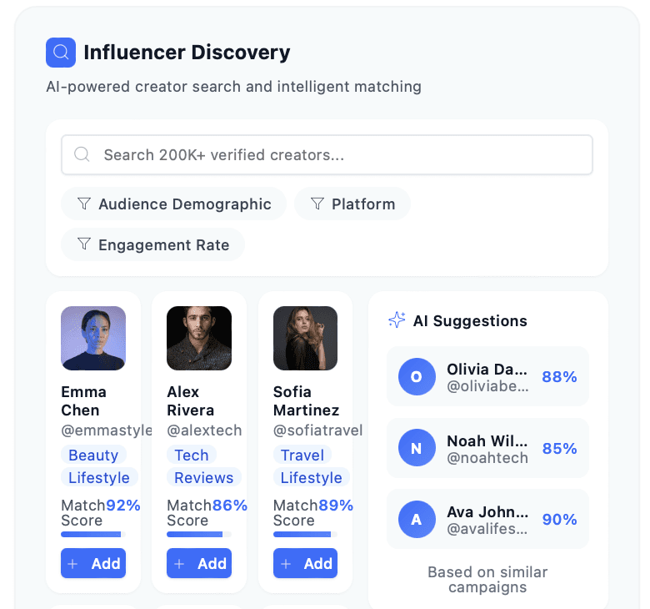650x609 pixels.
Task: Select the Tech tag on Alex Rivera
Action: [x=192, y=455]
